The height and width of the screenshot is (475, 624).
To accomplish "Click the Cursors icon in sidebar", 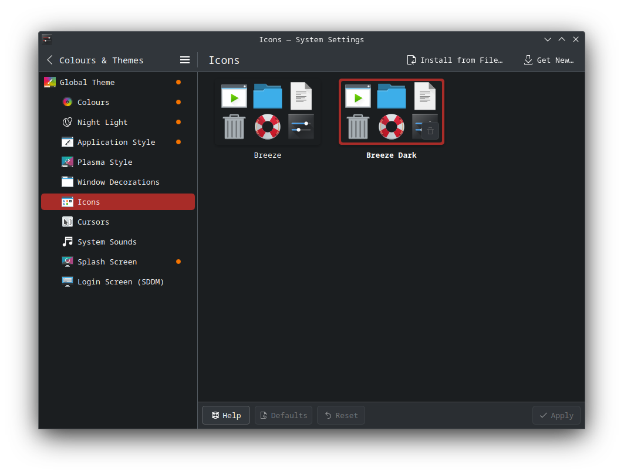I will click(68, 222).
